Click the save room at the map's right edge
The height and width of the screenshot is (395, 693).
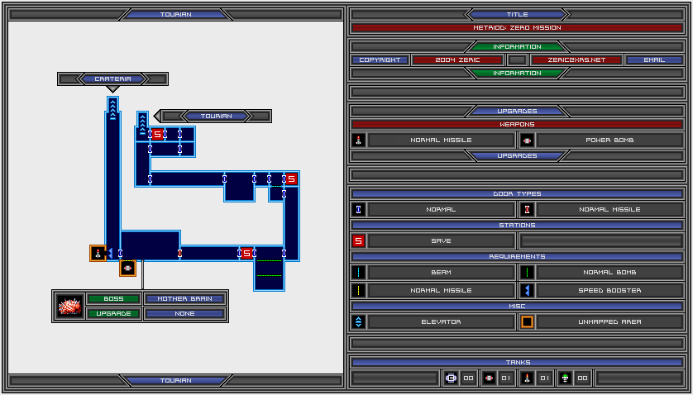pos(291,178)
